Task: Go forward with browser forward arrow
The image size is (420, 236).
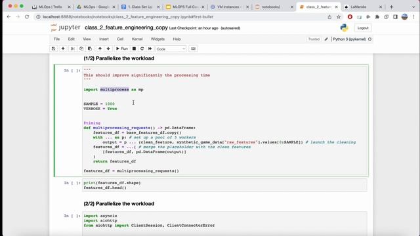Action: click(18, 17)
